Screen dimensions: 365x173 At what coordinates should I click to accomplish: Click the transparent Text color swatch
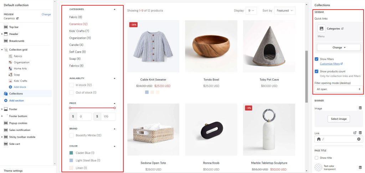click(318, 167)
